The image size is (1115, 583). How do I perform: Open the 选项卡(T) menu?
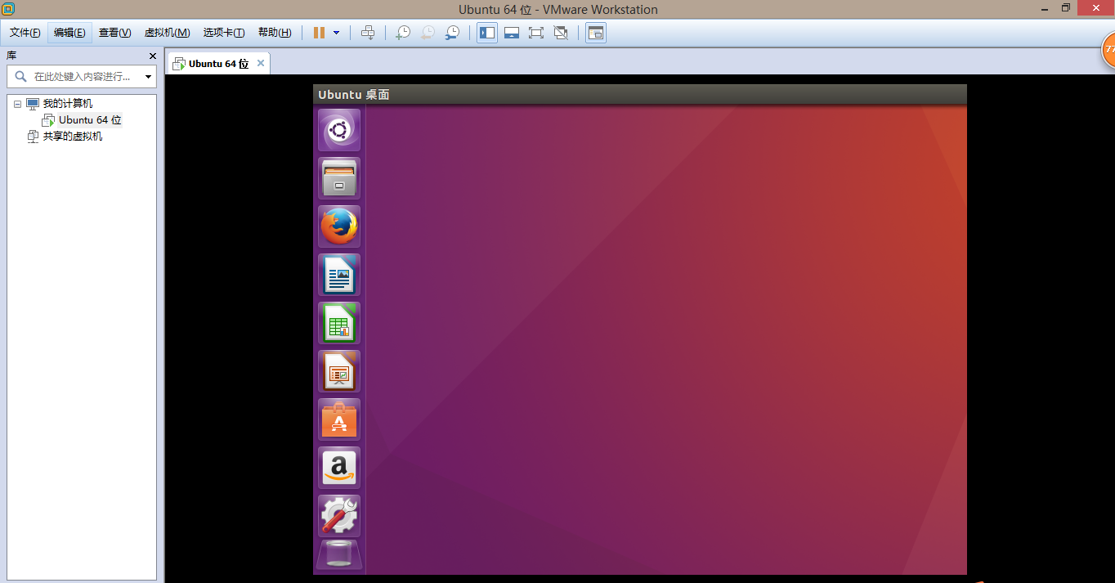click(x=224, y=33)
